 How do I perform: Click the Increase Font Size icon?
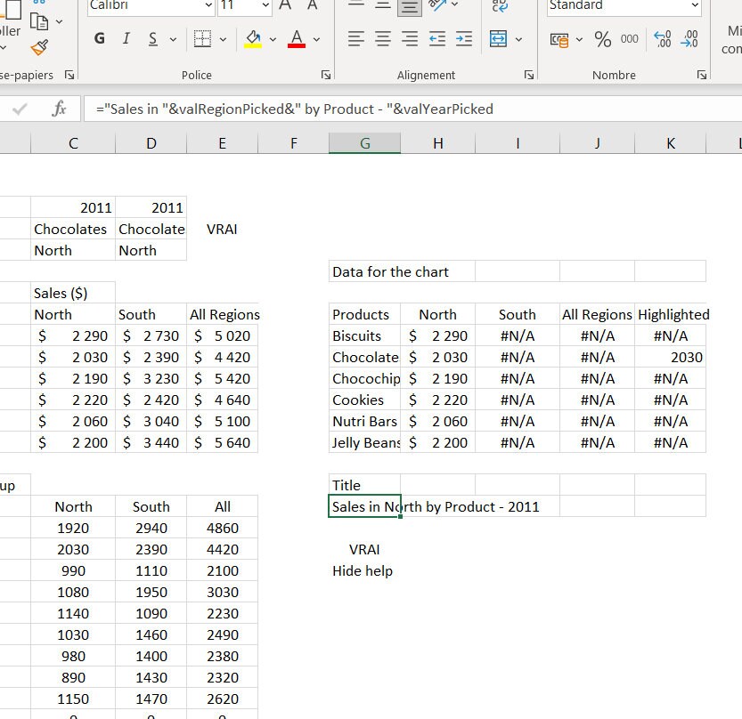click(283, 6)
